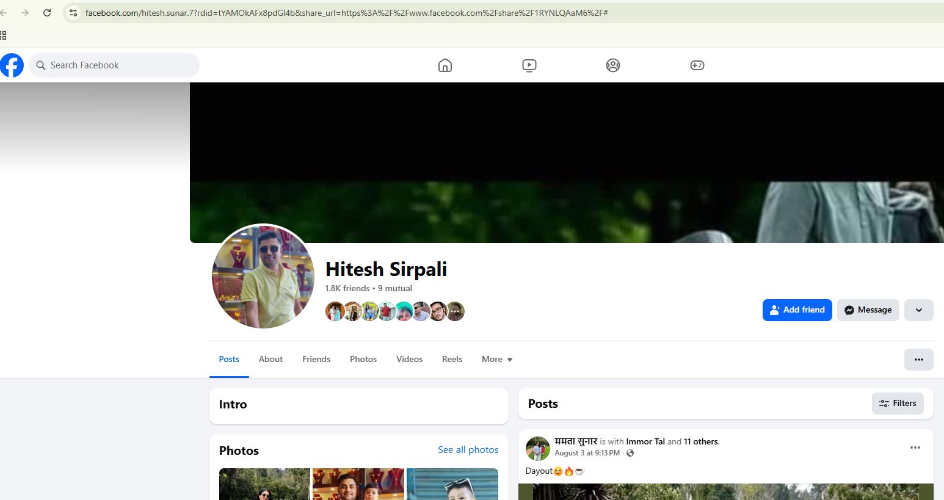Click the Add friend button
The image size is (944, 500).
(x=797, y=310)
